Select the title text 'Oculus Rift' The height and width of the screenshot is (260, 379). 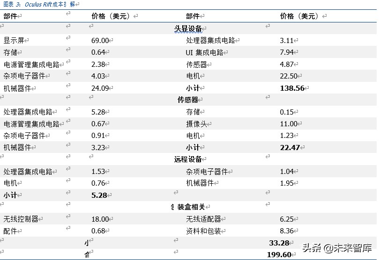(38, 4)
